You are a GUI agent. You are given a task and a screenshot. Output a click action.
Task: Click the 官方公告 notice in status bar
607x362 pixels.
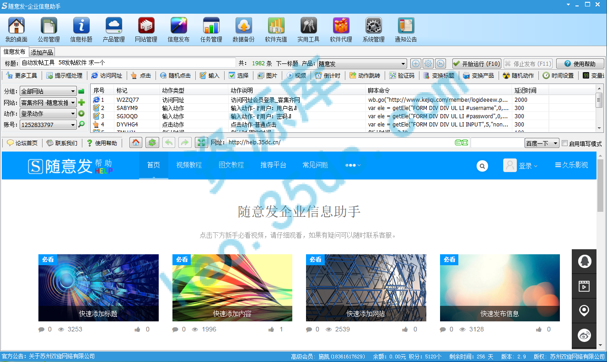(x=48, y=356)
